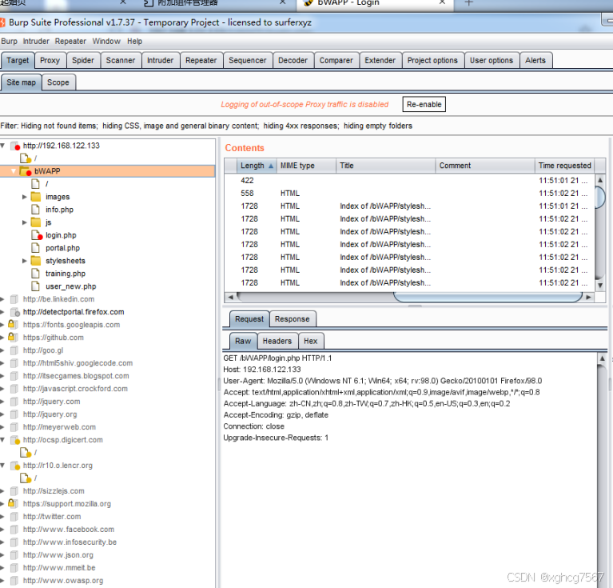613x588 pixels.
Task: Switch to the Headers view tab
Action: pyautogui.click(x=277, y=341)
